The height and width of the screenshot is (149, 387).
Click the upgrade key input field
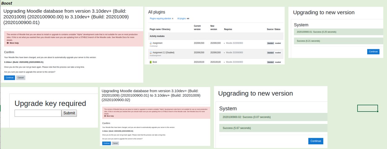[x=38, y=113]
